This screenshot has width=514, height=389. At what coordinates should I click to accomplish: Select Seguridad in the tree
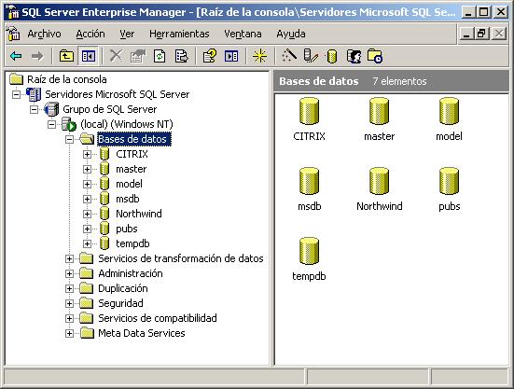tap(120, 303)
